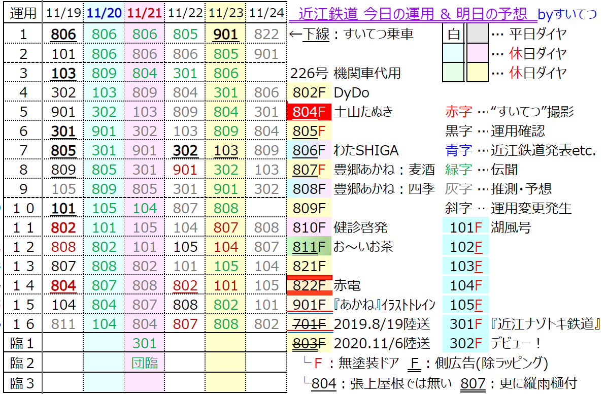The height and width of the screenshot is (394, 606).
Task: Click the 808F 豊郷あかね:四季 entry
Action: point(361,189)
